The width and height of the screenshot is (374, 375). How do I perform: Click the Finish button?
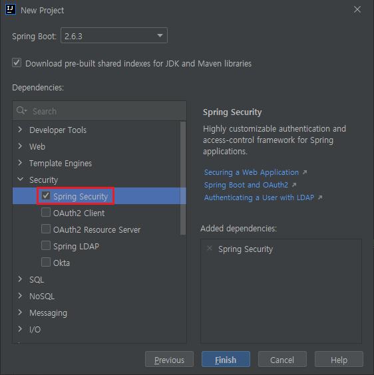[x=226, y=359]
